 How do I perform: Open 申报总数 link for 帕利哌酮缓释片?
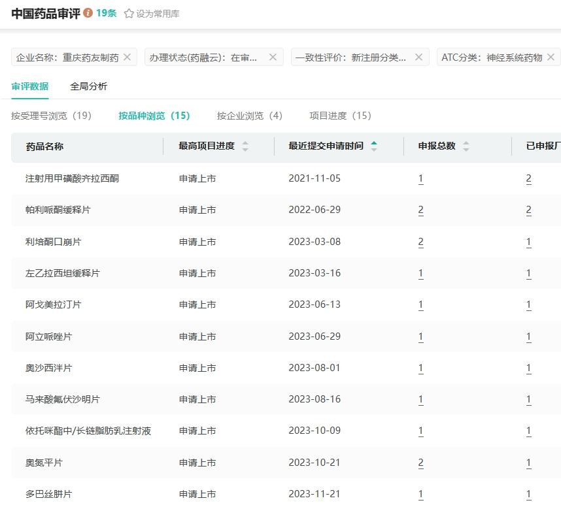(421, 210)
